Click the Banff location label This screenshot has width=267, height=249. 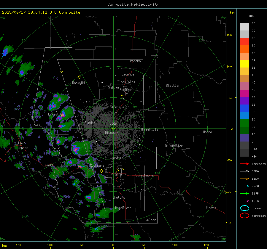point(49,165)
